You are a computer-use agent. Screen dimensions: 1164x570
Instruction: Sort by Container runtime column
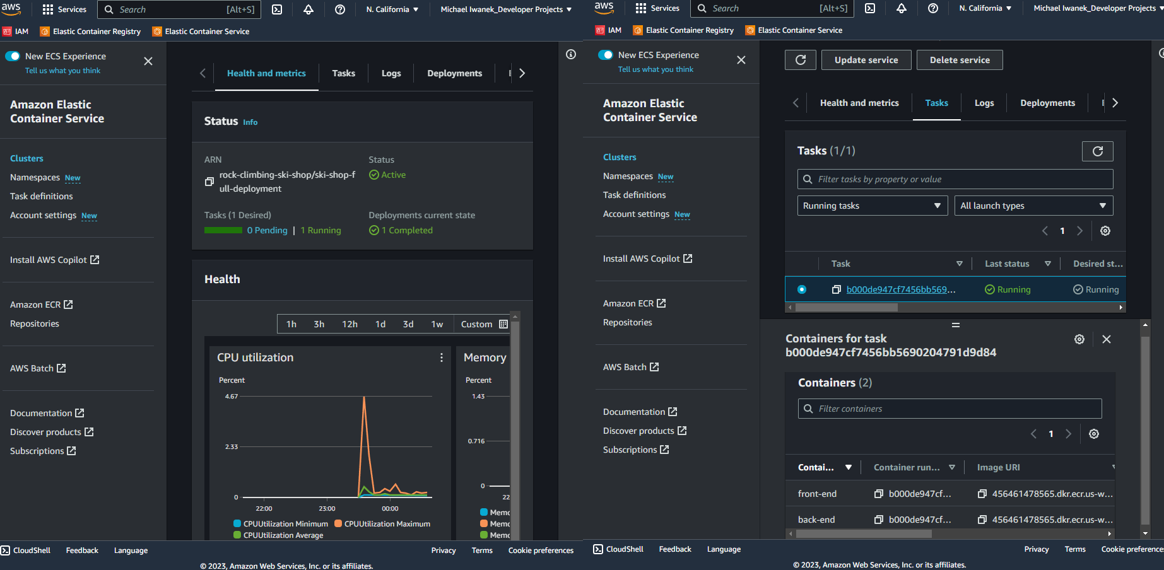tap(952, 467)
